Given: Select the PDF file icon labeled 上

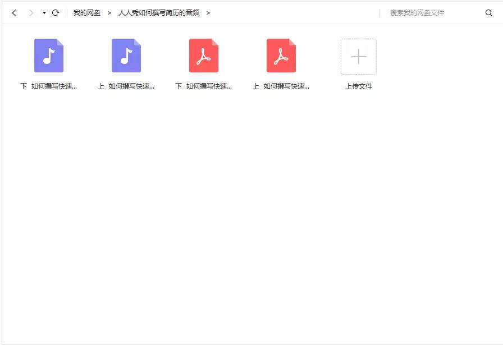Looking at the screenshot, I should coord(281,56).
